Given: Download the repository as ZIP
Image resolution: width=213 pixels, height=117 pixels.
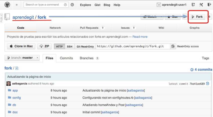Looking at the screenshot, I should 45,46.
